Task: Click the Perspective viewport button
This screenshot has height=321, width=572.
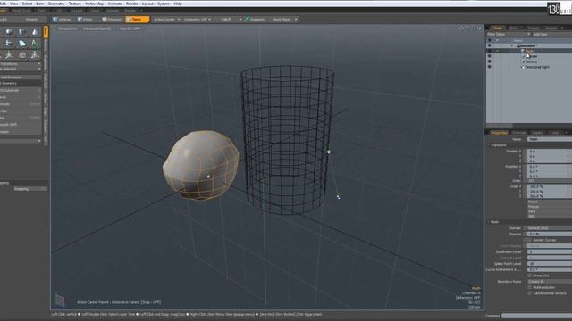Action: pos(68,29)
